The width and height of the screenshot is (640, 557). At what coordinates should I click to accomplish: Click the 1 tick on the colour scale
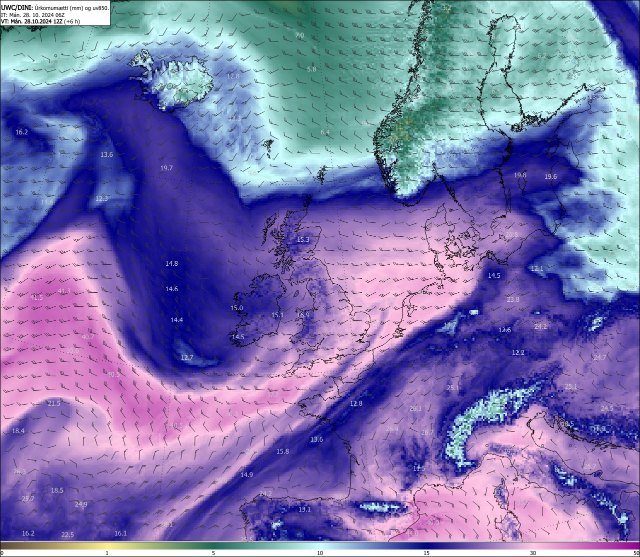tap(107, 553)
